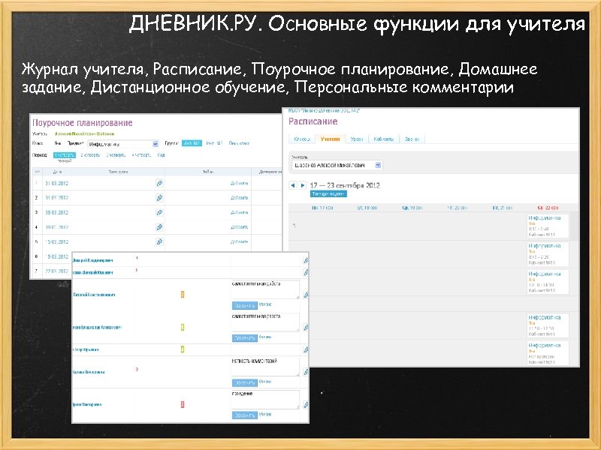The image size is (601, 450).
Task: Edit lesson plan row 1 dated 01.09.2012
Action: pos(159,183)
